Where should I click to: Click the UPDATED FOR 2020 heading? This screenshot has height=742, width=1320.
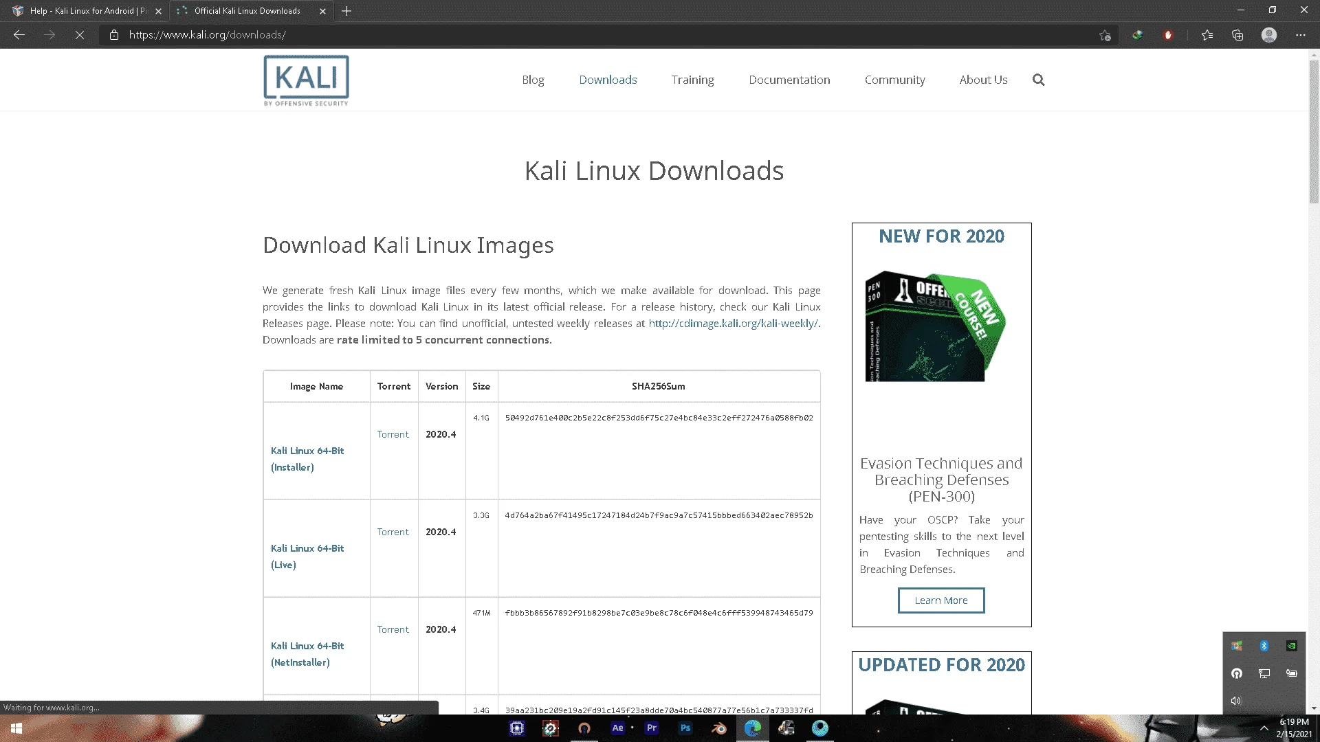(x=941, y=665)
